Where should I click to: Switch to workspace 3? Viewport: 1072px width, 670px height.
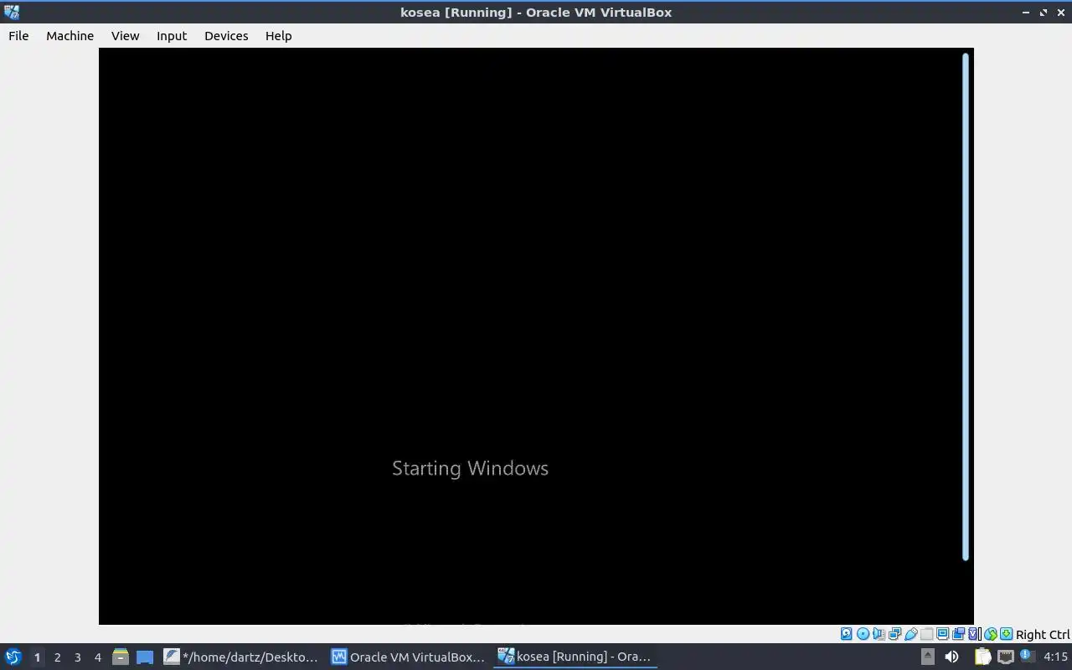[x=77, y=657]
